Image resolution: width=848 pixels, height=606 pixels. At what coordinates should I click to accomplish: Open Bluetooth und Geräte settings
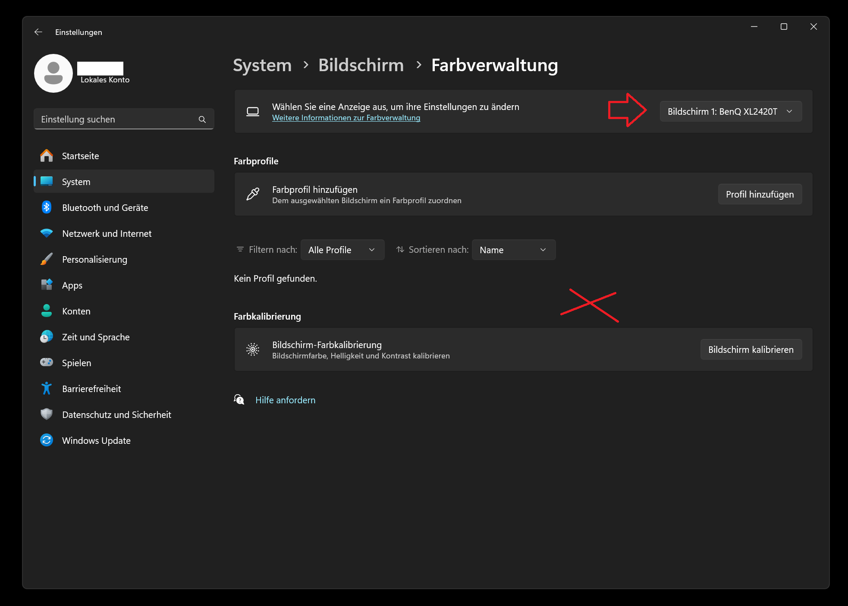(124, 207)
